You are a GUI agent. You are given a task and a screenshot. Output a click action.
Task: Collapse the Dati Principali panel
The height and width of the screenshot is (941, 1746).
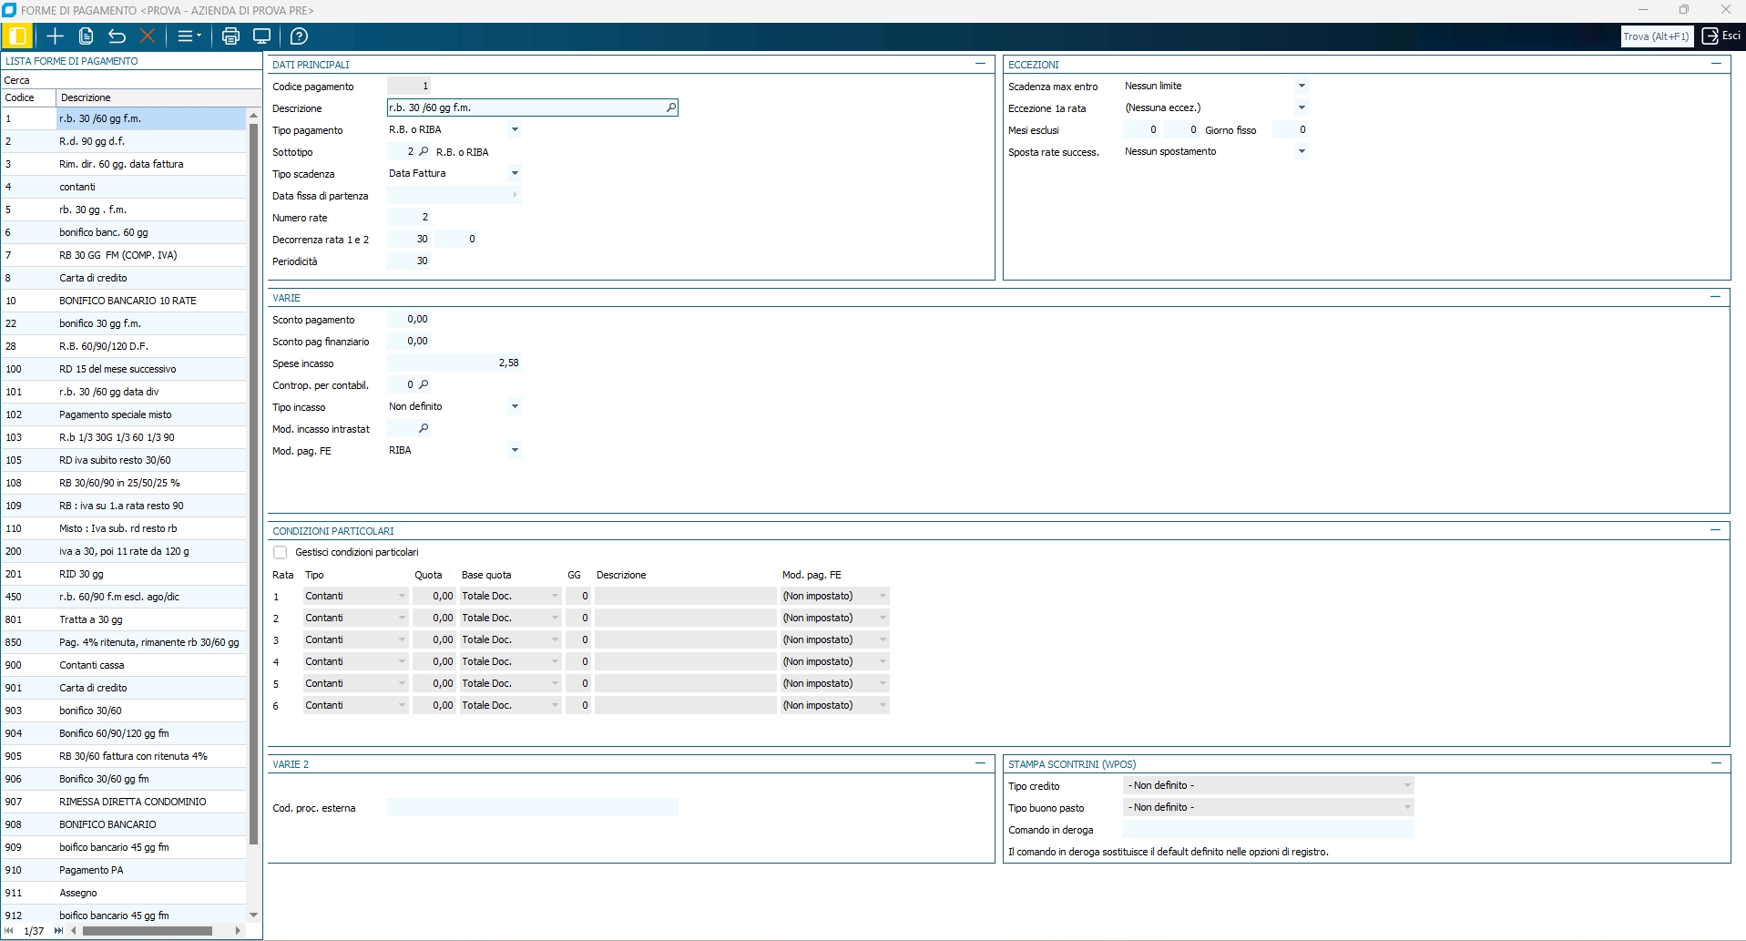click(x=980, y=64)
